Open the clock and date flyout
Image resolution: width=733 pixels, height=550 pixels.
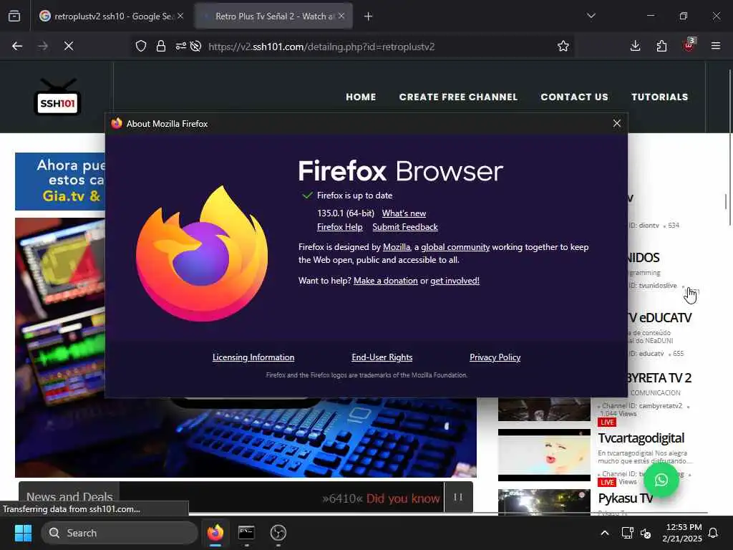pos(682,533)
